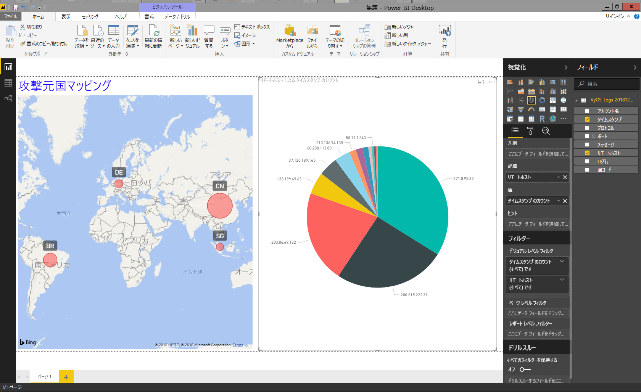Screen dimensions: 641x392
Task: Show the Fields well pane icon
Action: [x=515, y=131]
